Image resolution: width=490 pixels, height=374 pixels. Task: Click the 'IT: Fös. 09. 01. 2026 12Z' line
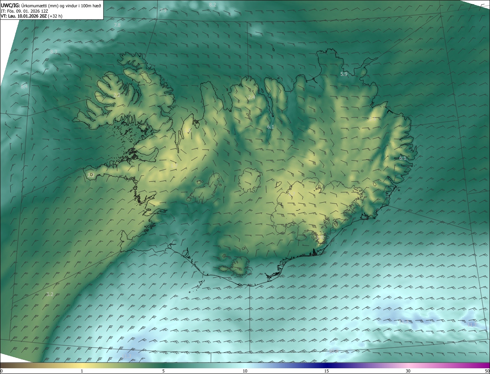click(24, 11)
